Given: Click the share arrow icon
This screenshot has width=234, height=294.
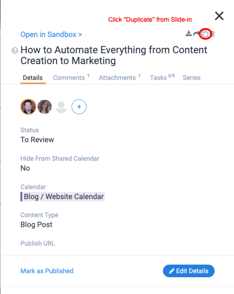Looking at the screenshot, I should [x=196, y=34].
